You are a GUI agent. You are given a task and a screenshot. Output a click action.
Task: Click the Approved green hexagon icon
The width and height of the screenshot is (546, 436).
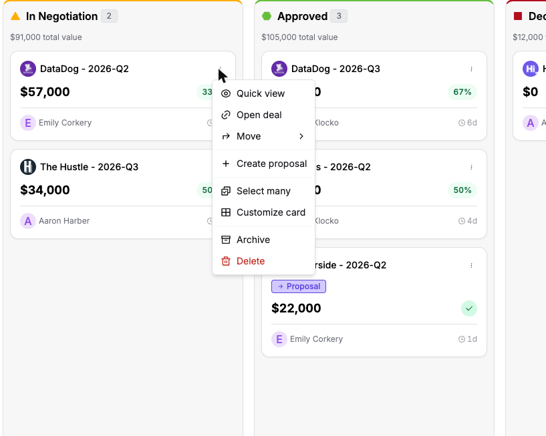tap(267, 16)
